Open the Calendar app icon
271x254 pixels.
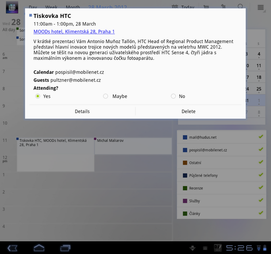pos(12,7)
